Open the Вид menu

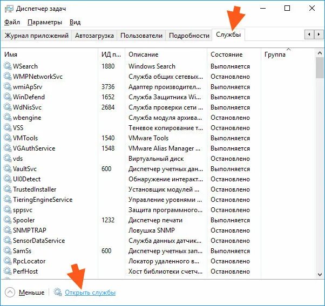pos(75,22)
